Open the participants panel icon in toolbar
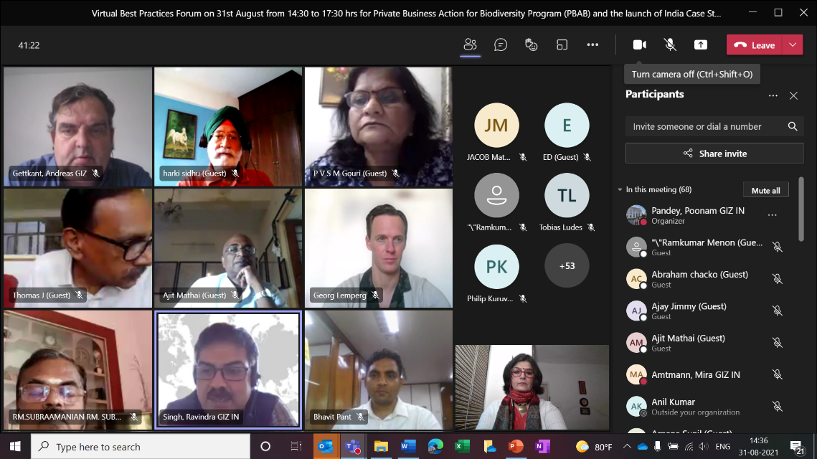This screenshot has height=459, width=817. coord(470,45)
